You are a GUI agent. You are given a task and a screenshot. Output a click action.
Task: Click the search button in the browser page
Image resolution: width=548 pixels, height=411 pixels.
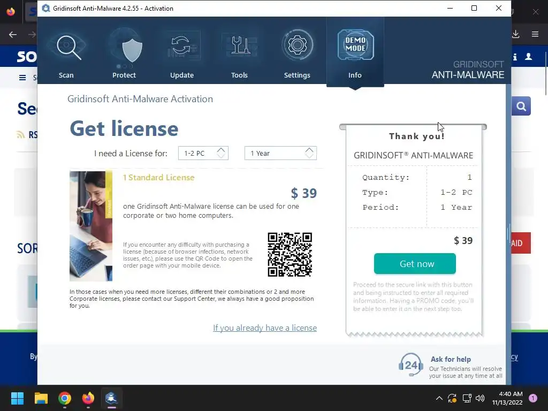(x=521, y=106)
